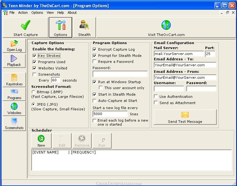237x186 pixels.
Task: Click the disabled Edit scheduler button
Action: click(x=62, y=141)
